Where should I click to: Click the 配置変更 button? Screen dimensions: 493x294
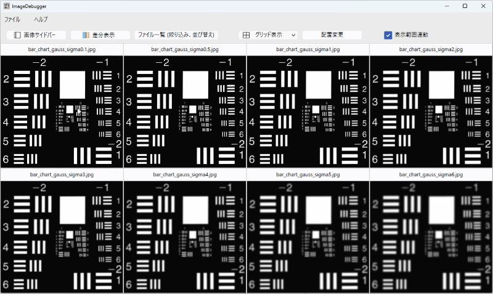click(332, 35)
